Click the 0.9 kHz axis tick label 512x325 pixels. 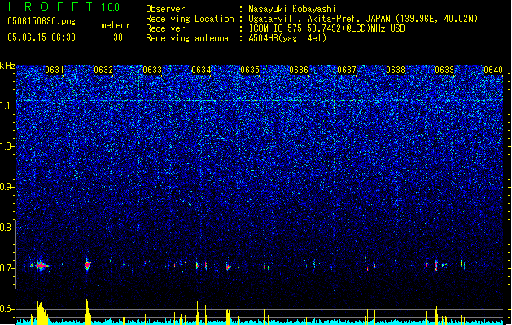tap(7, 187)
